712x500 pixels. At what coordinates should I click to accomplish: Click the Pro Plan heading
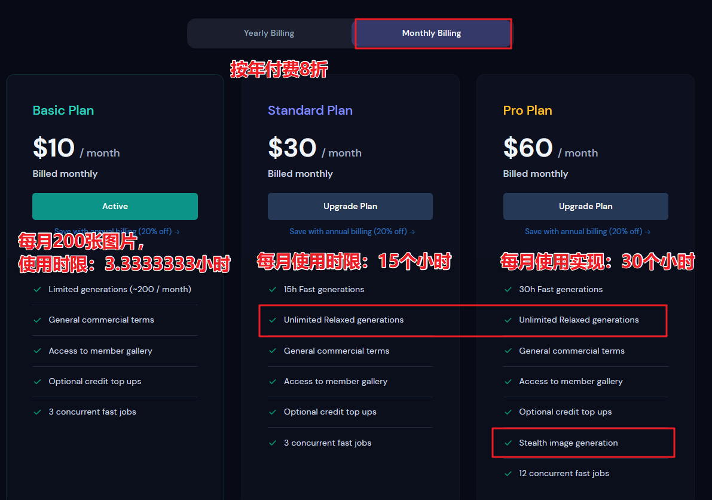coord(527,111)
